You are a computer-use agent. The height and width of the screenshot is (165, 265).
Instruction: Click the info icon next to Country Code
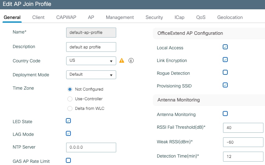pyautogui.click(x=131, y=61)
